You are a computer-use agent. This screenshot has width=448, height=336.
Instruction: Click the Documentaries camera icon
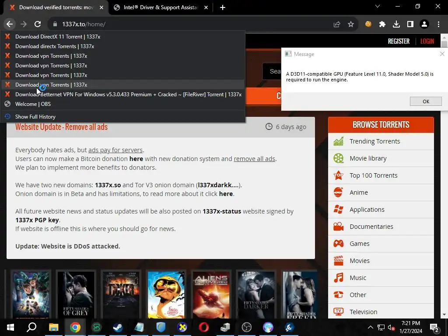click(x=338, y=227)
